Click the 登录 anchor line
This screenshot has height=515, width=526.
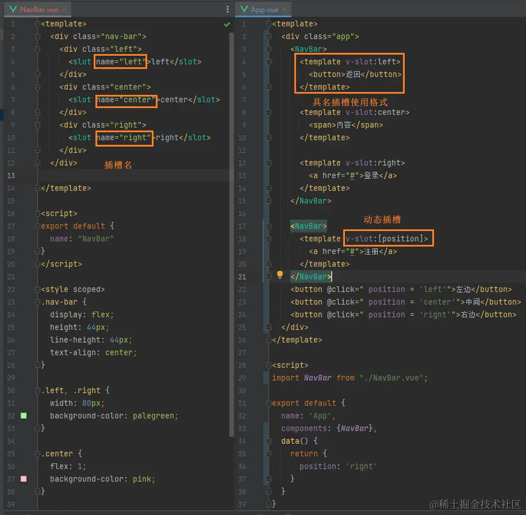(352, 175)
